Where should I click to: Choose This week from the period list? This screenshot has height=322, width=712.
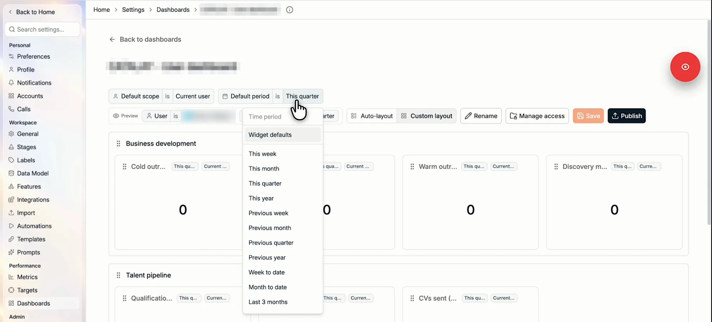[283, 154]
